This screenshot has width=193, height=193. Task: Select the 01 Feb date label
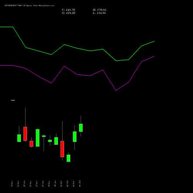pos(61,184)
